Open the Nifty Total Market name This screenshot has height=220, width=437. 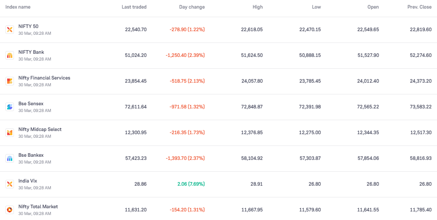click(x=38, y=207)
